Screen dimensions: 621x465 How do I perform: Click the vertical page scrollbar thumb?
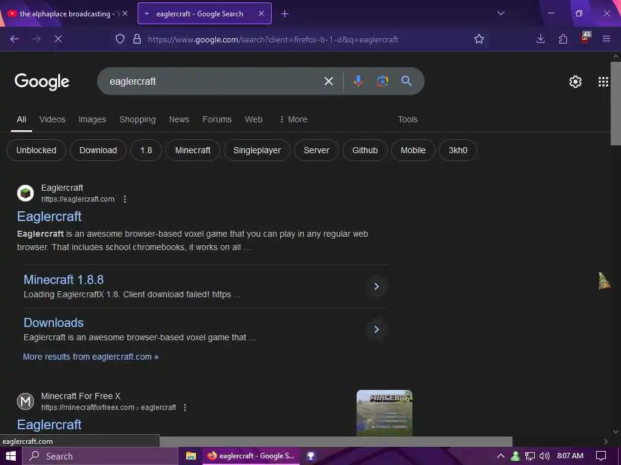[616, 104]
